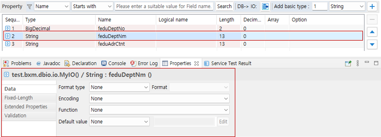Viewport: 381px width, 137px height.
Task: Minimize the bottom panel view
Action: [367, 63]
